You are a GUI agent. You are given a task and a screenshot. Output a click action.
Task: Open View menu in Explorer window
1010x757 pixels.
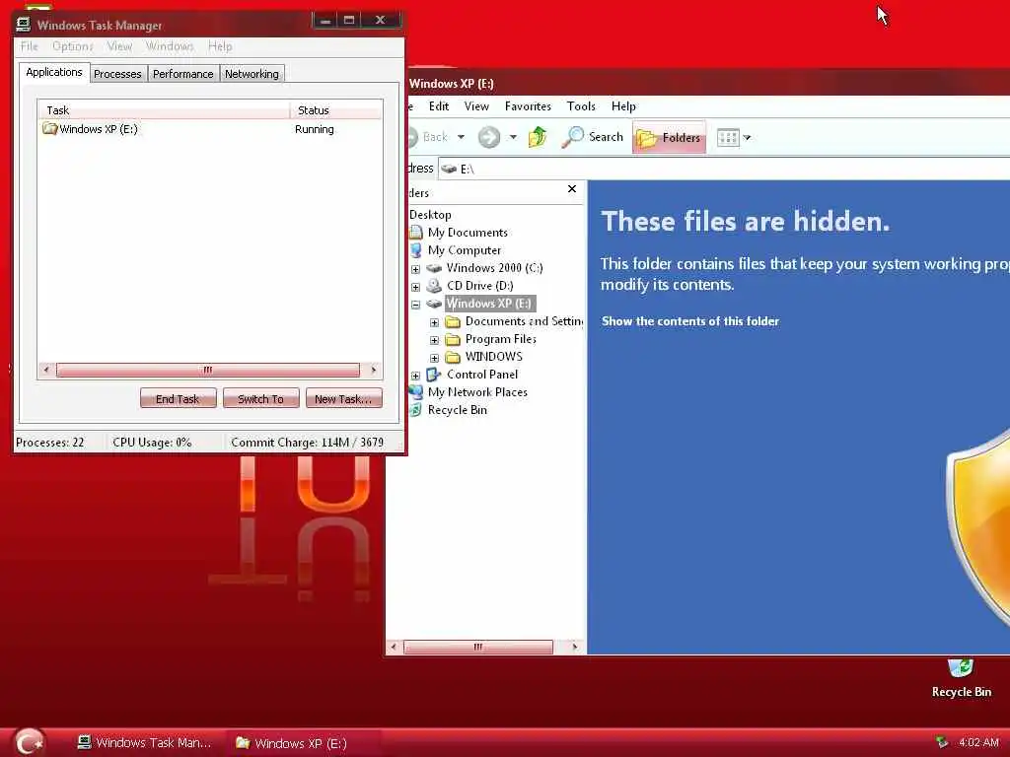(x=476, y=106)
